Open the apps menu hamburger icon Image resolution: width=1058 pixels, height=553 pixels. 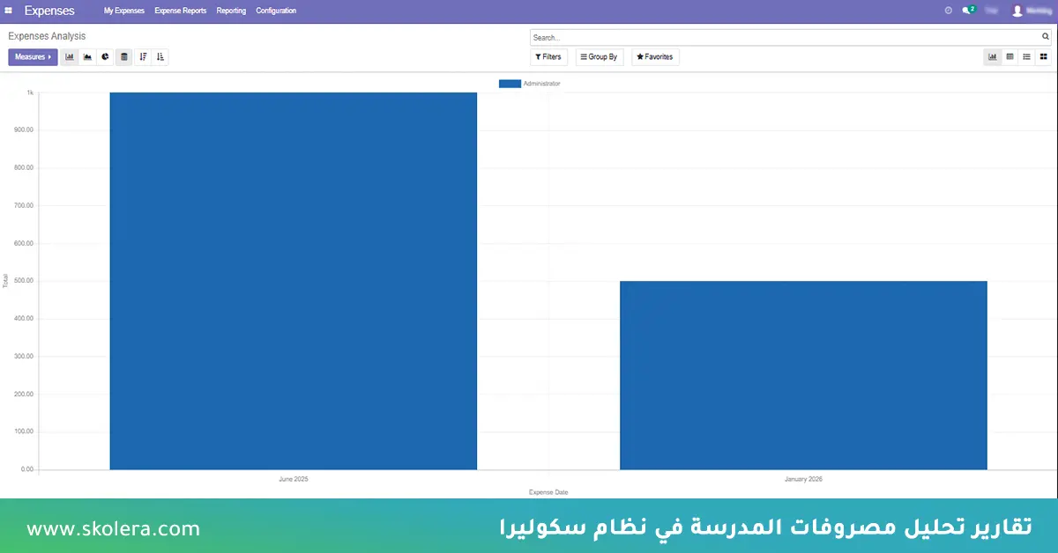(9, 10)
